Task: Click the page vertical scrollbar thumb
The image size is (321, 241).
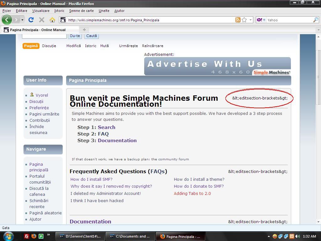Action: tap(318, 77)
